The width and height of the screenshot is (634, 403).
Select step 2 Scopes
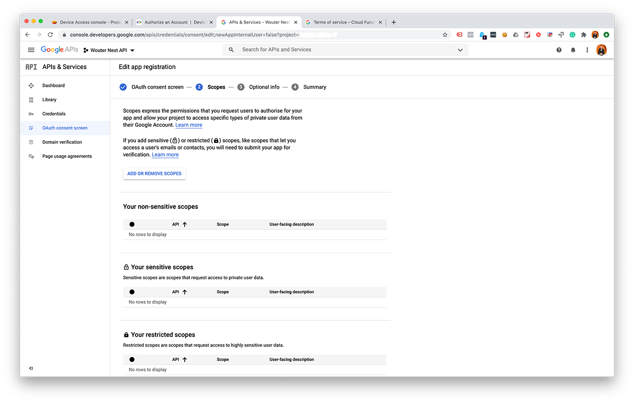pos(210,87)
